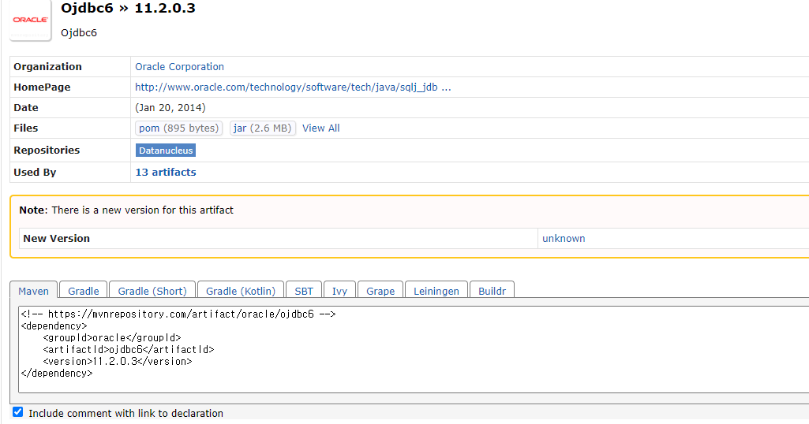Image resolution: width=809 pixels, height=424 pixels.
Task: Click the New Version table label
Action: pos(56,239)
